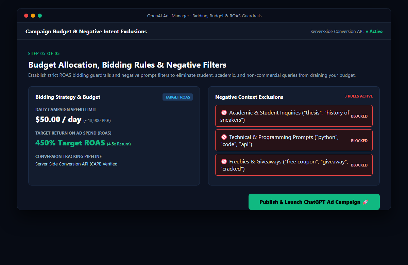Screen dimensions: 408x265
Task: Click the $50.00 / day spend limit value
Action: pos(58,119)
